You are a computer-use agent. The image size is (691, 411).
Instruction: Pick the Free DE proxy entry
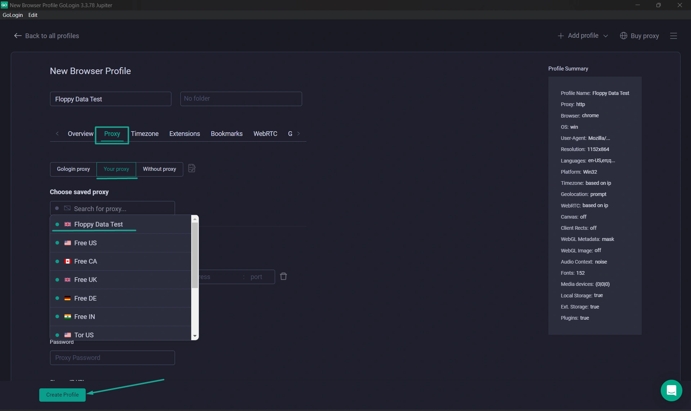pyautogui.click(x=85, y=298)
